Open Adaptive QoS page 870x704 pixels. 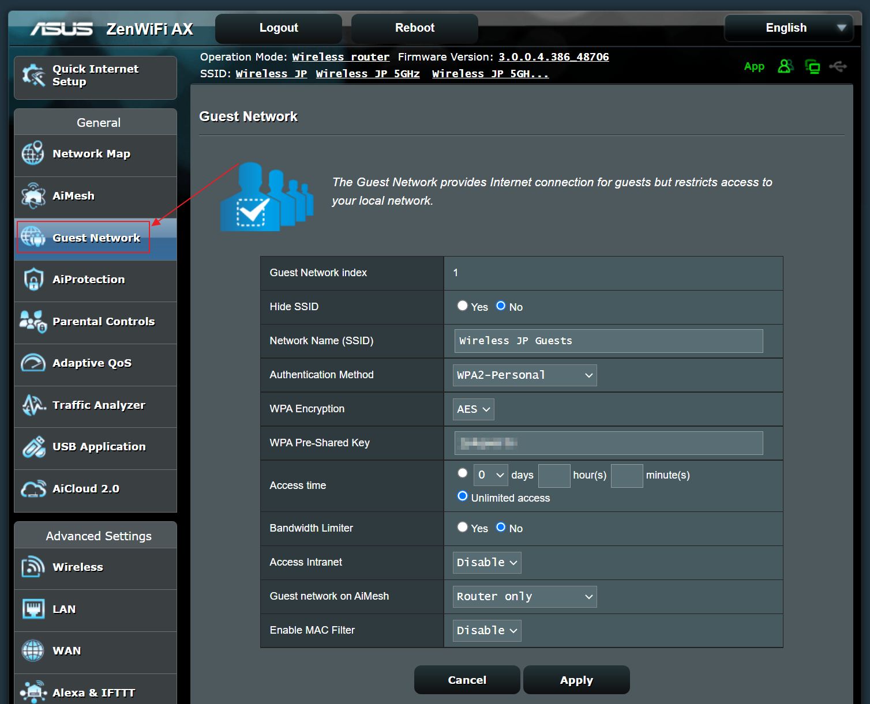[95, 365]
